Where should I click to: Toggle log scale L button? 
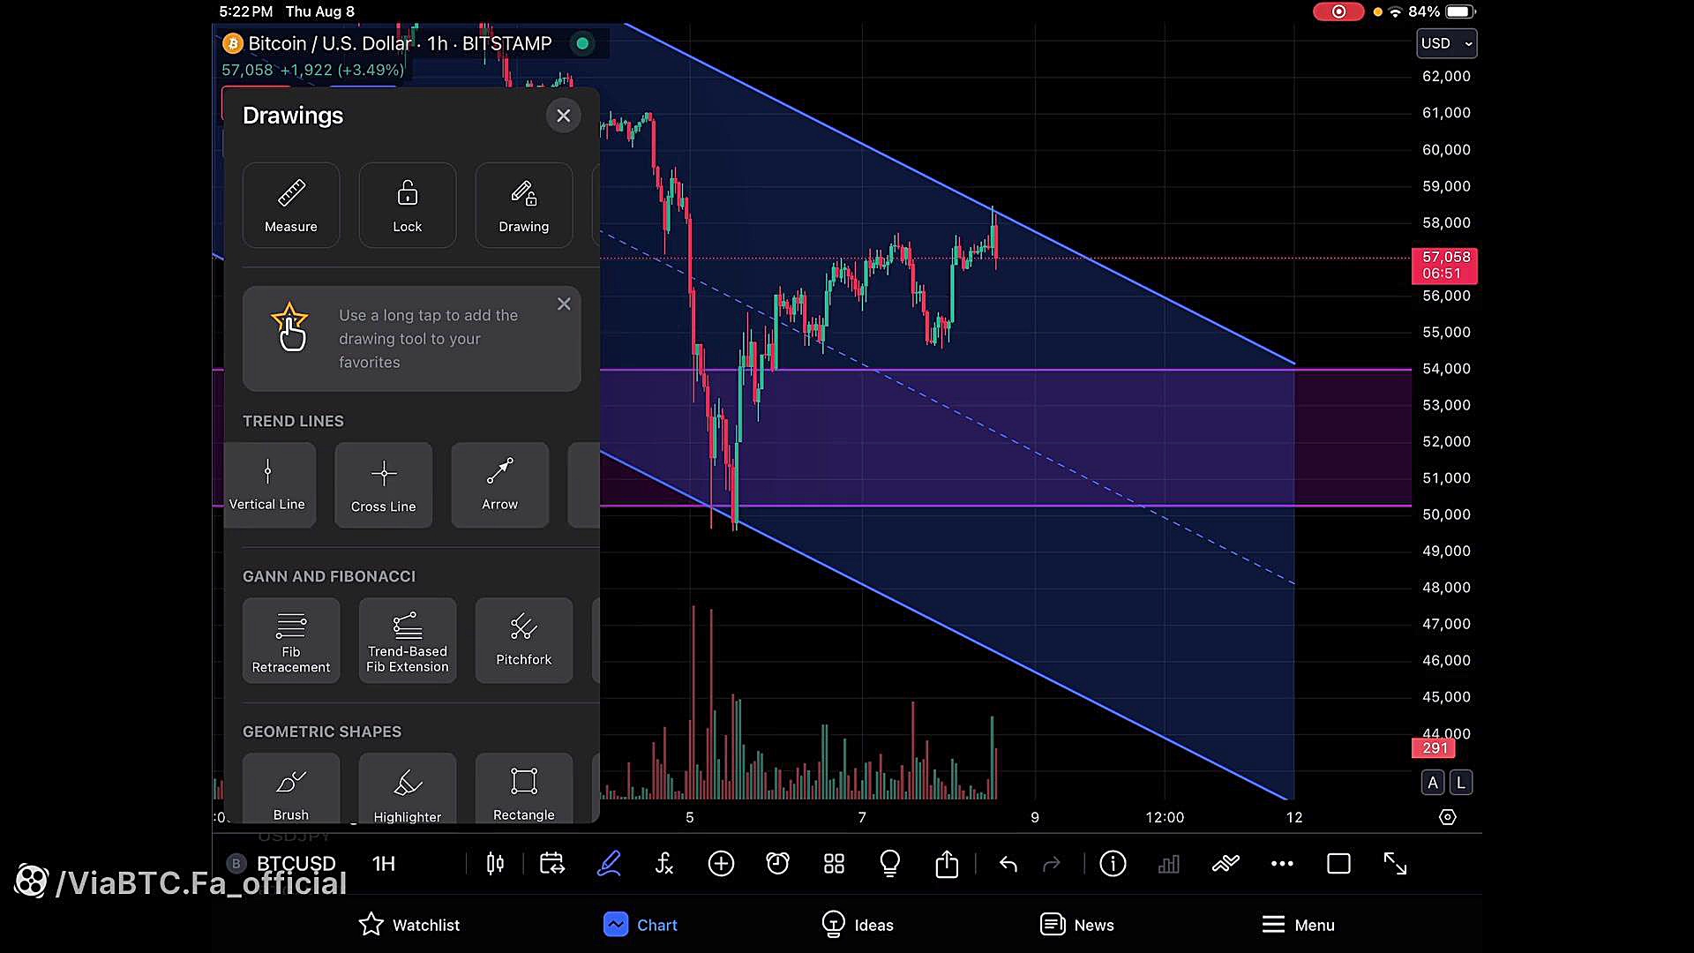click(1461, 783)
